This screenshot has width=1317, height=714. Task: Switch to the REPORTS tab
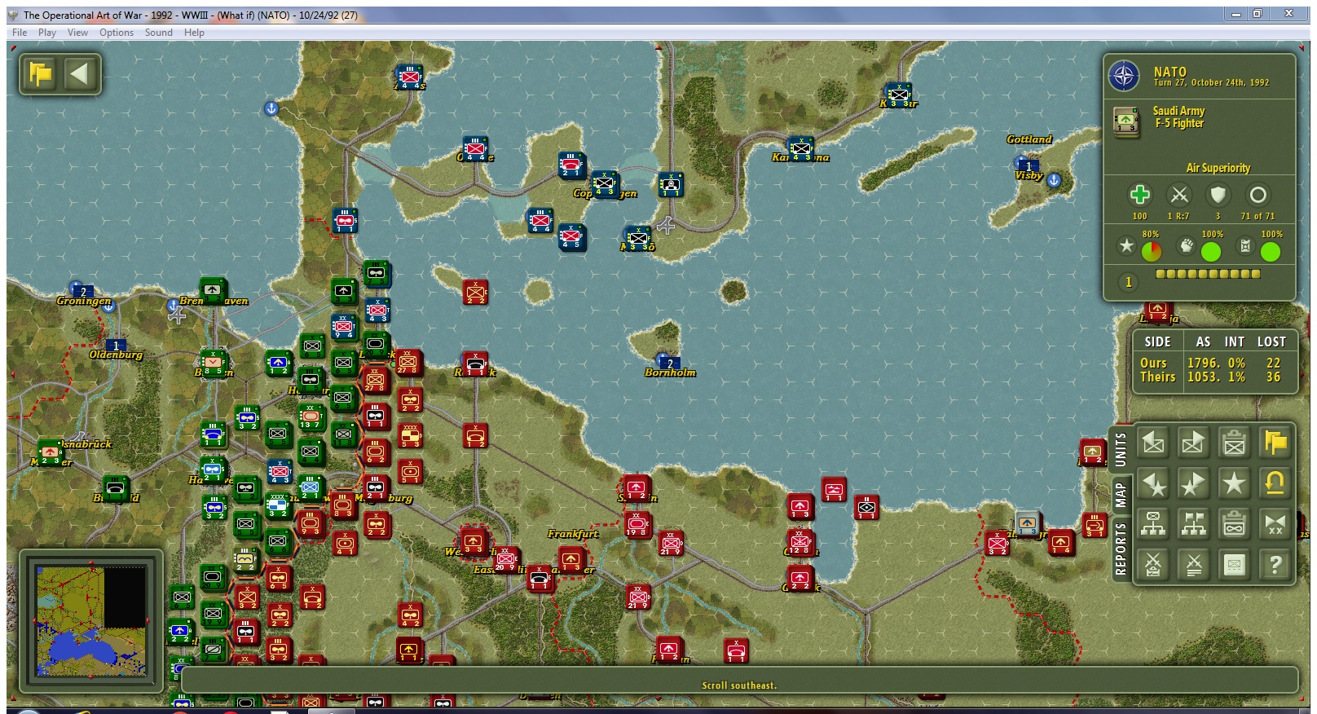click(x=1121, y=549)
